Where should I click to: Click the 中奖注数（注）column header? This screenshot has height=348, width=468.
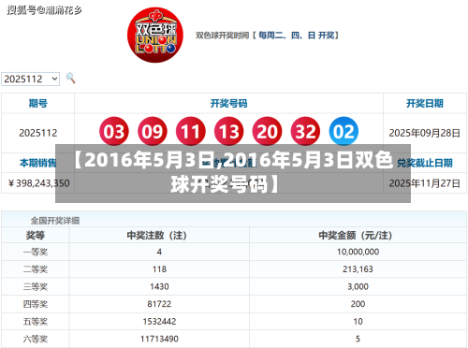point(157,235)
